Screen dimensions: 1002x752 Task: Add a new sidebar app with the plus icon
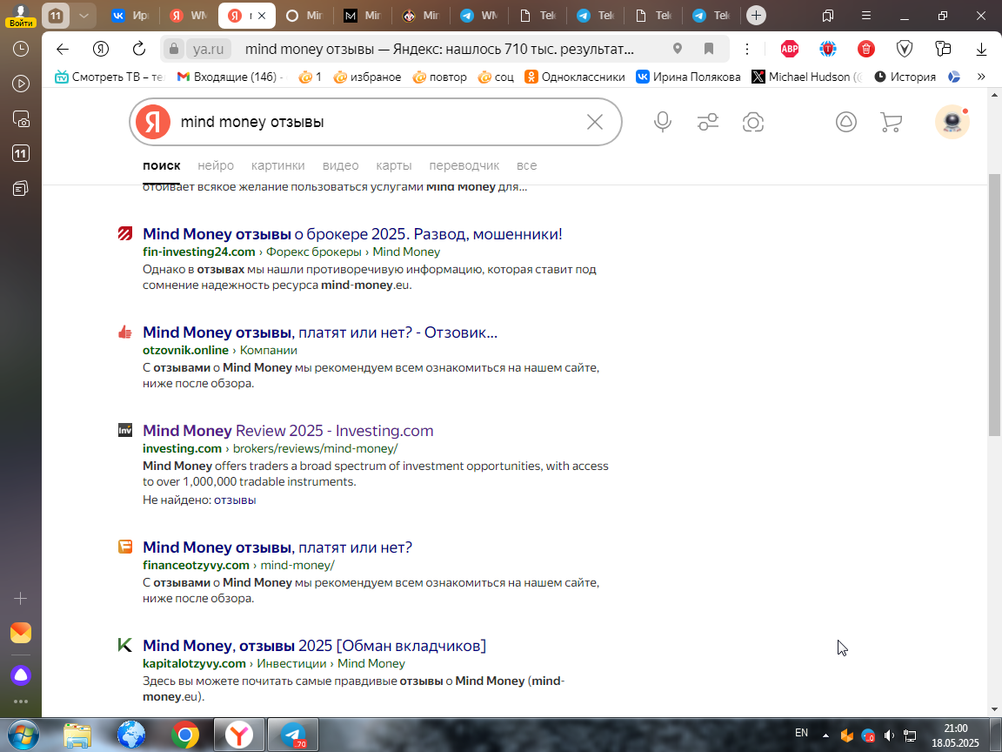click(x=21, y=599)
